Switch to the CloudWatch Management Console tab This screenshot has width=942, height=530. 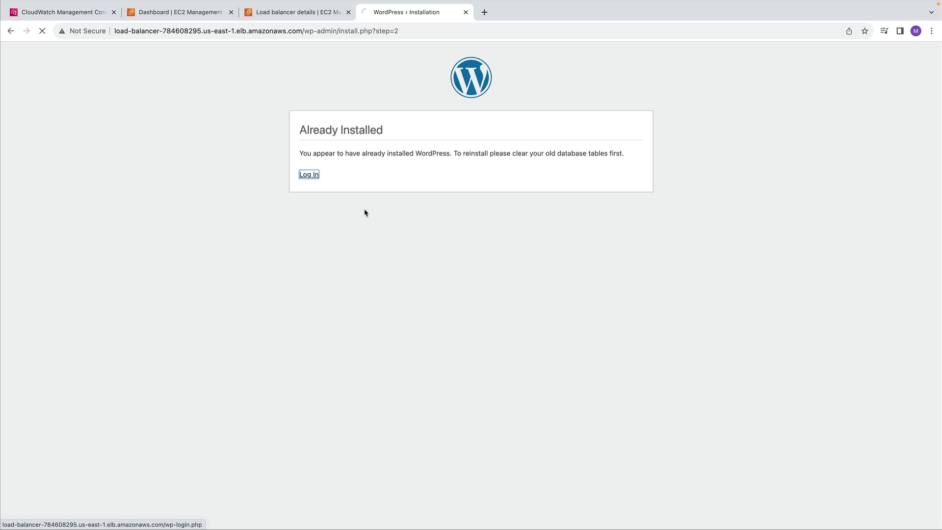pyautogui.click(x=59, y=12)
